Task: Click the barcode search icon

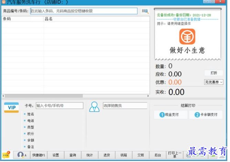Action: pos(145,11)
